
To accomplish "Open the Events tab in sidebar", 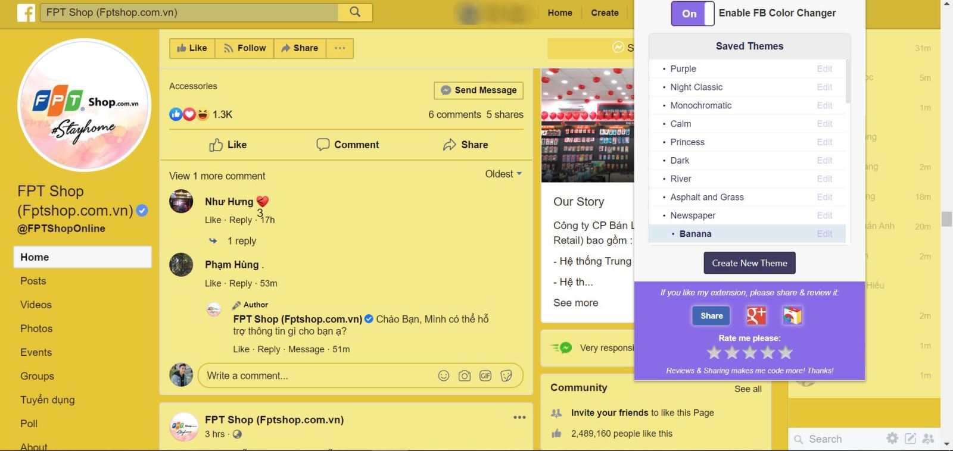I will (x=36, y=352).
